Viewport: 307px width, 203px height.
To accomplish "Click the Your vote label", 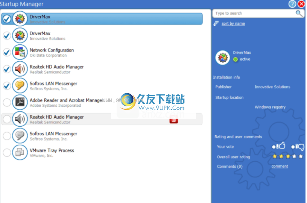I will click(225, 147).
